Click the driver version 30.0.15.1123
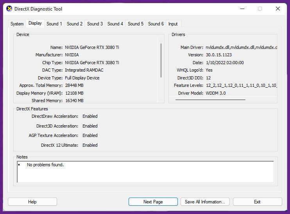290x214 pixels. click(218, 55)
